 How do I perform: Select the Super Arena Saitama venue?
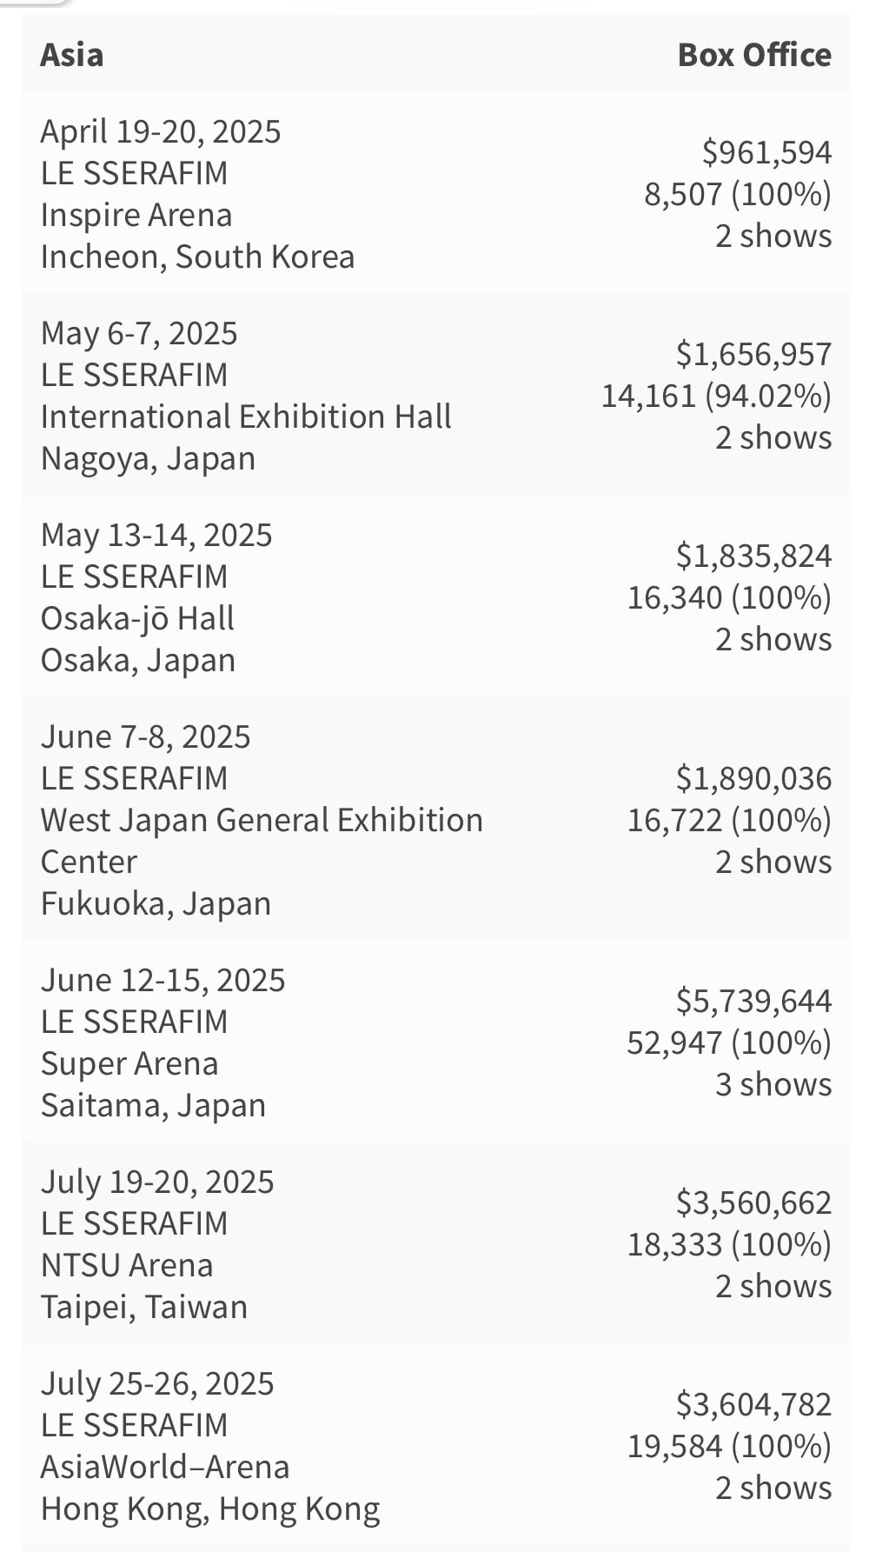(129, 1063)
